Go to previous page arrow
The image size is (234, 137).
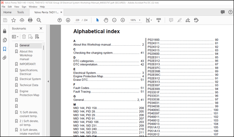point(60,20)
